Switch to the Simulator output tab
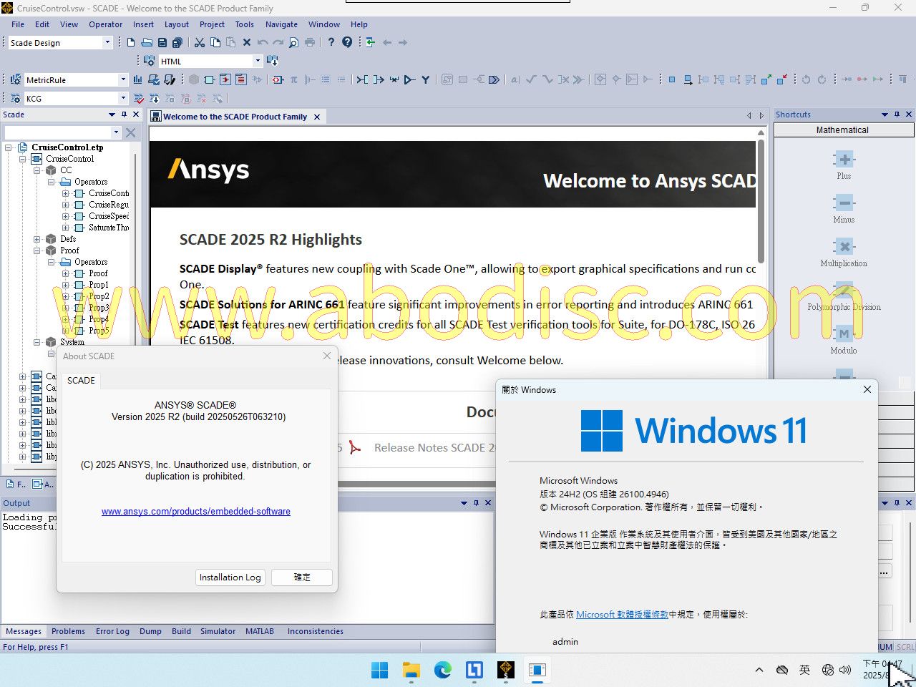Viewport: 916px width, 687px height. [218, 631]
